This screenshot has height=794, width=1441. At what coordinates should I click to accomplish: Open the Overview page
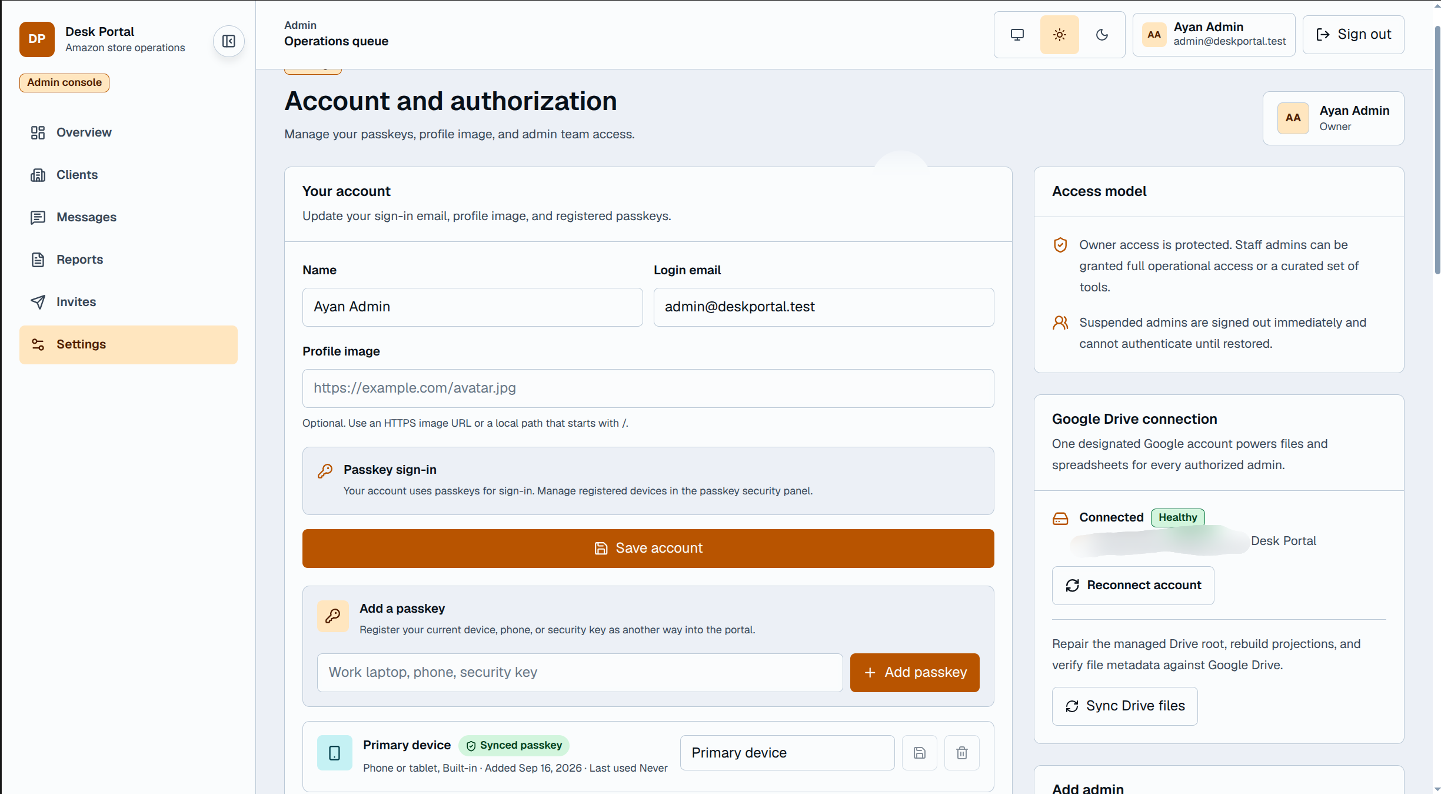[x=128, y=132]
